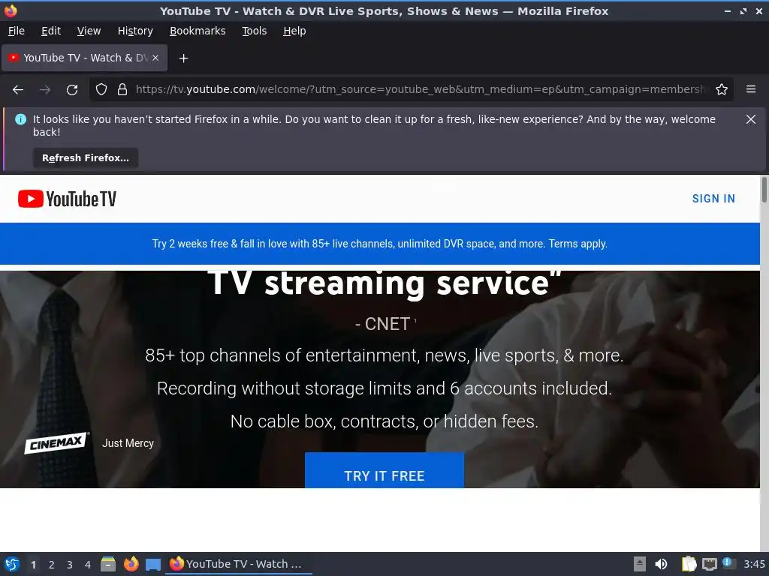Open the volume control in system tray
The image size is (769, 576).
click(x=661, y=564)
